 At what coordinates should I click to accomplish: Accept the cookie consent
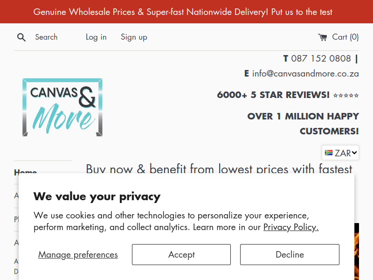[x=181, y=254]
